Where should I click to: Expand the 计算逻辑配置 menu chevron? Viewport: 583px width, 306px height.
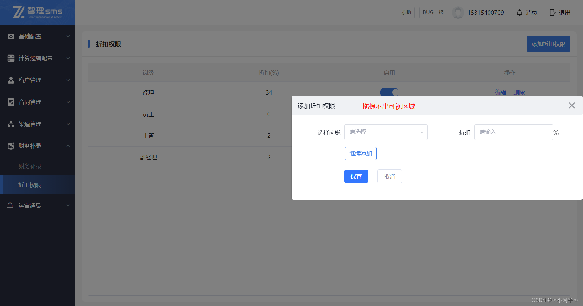[68, 58]
